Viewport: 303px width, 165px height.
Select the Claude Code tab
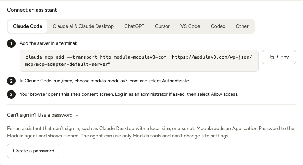[28, 26]
